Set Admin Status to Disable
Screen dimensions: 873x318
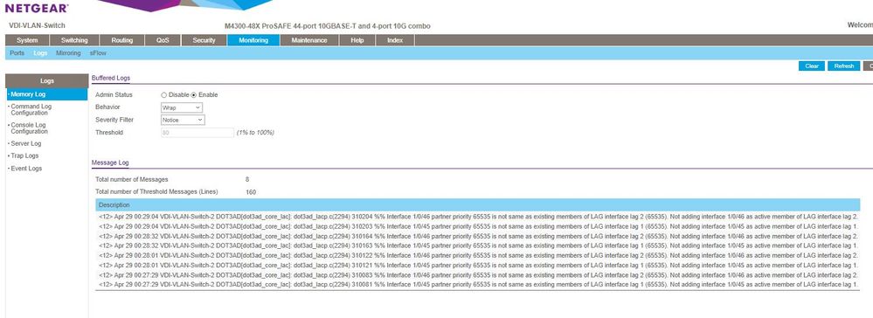coord(163,94)
